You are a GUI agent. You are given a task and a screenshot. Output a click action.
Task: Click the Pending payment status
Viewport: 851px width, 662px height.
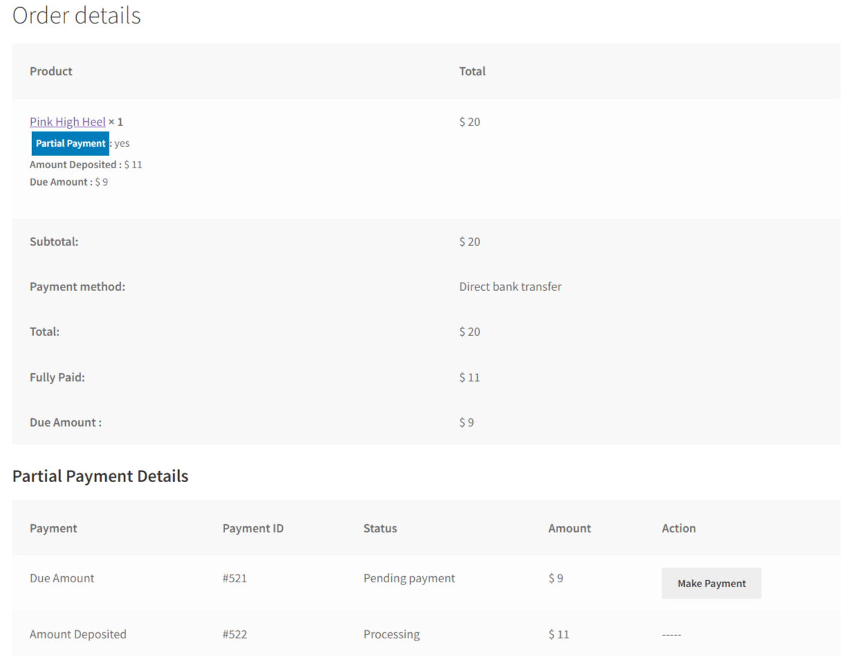[x=409, y=578]
